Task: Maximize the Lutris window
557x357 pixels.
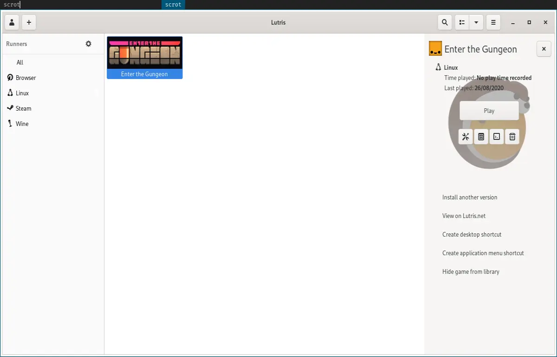Action: [529, 22]
